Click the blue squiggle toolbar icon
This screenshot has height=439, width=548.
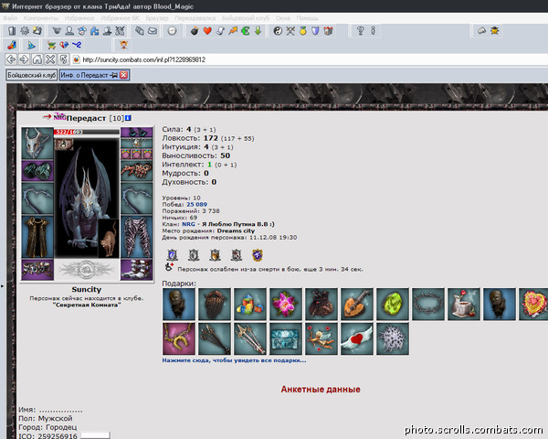click(77, 45)
